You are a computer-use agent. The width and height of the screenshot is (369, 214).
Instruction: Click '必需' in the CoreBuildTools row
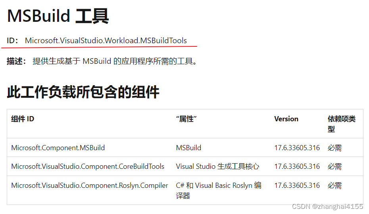click(334, 166)
